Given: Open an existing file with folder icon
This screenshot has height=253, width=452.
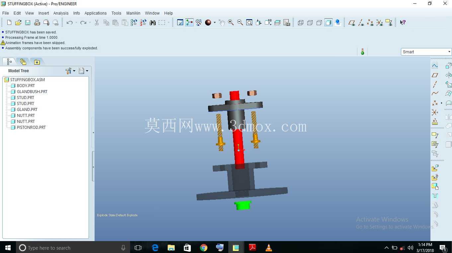Looking at the screenshot, I should tap(19, 23).
